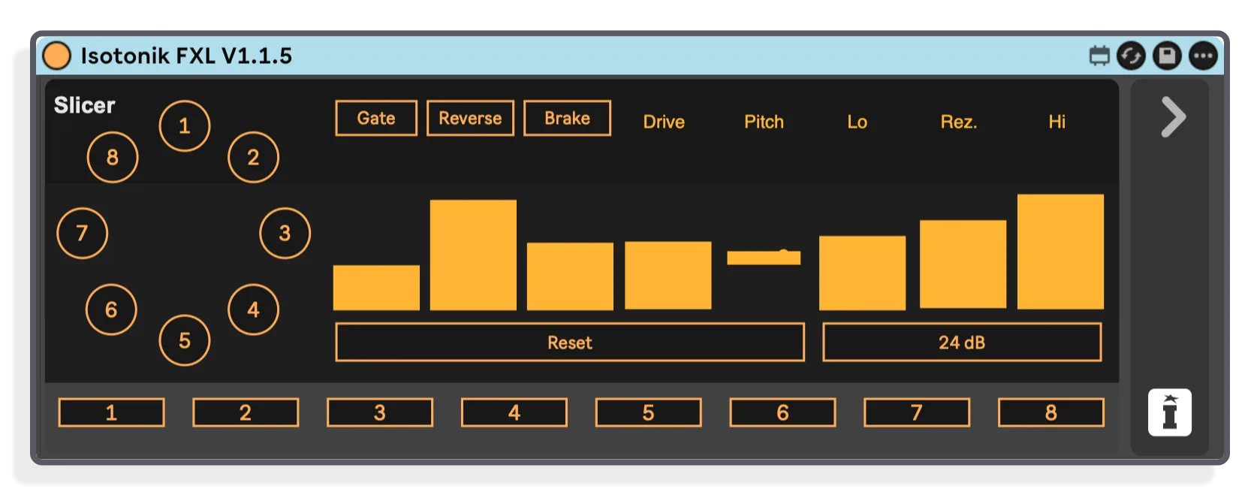The height and width of the screenshot is (495, 1260).
Task: Adjust the Reverse amount bar
Action: point(473,255)
